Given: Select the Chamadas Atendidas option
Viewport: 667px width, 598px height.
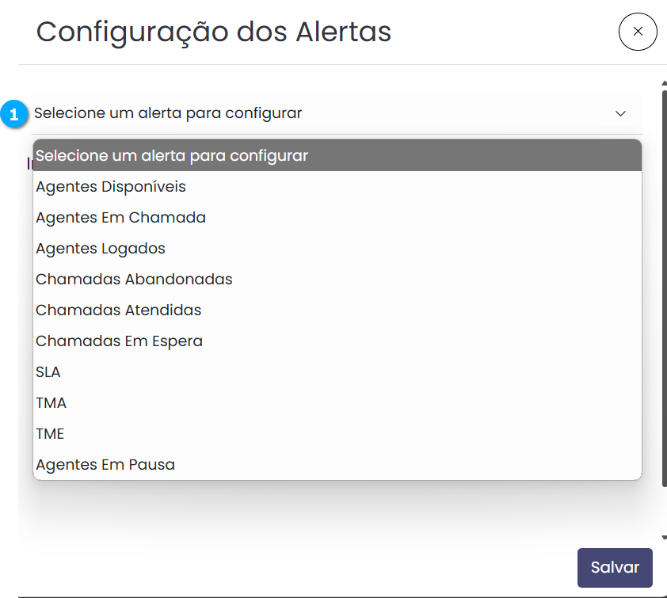Looking at the screenshot, I should pos(119,310).
